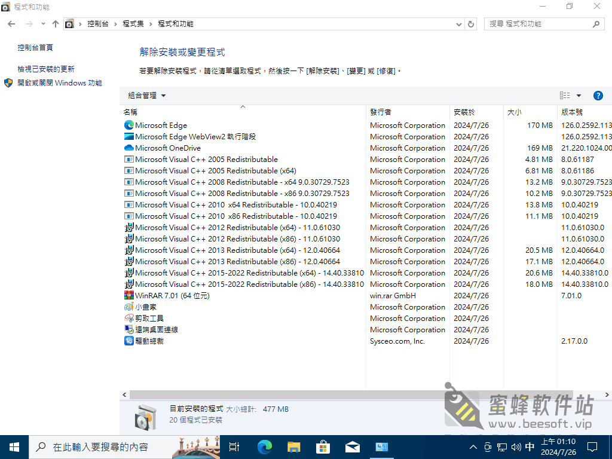Show hidden system tray icons
612x459 pixels.
(473, 447)
